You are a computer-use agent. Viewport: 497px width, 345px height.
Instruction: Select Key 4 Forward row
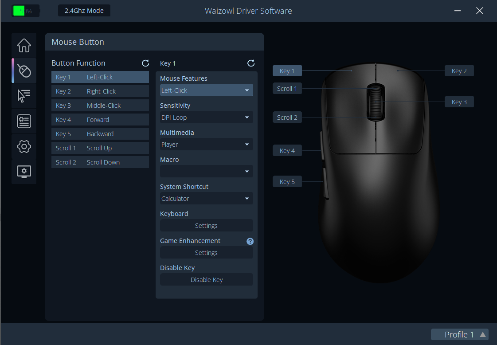coord(100,120)
